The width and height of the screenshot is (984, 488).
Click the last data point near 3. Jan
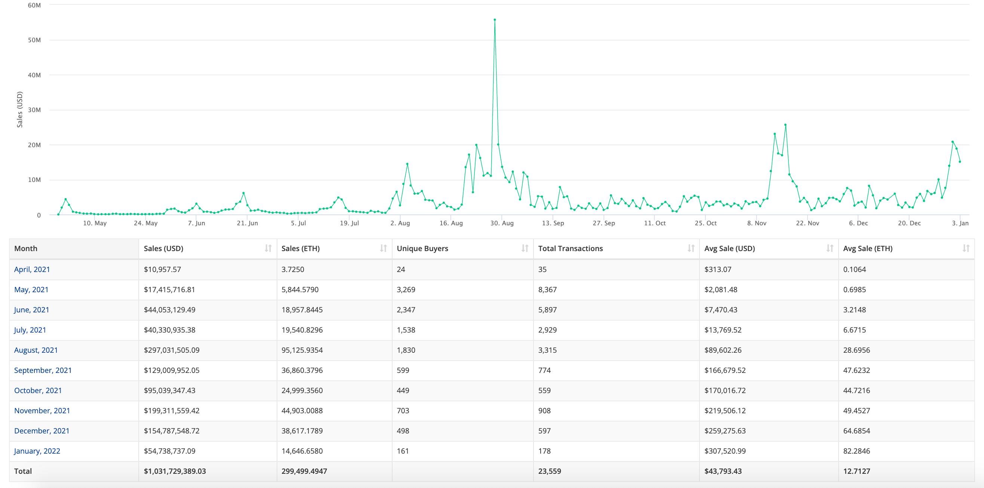point(960,161)
